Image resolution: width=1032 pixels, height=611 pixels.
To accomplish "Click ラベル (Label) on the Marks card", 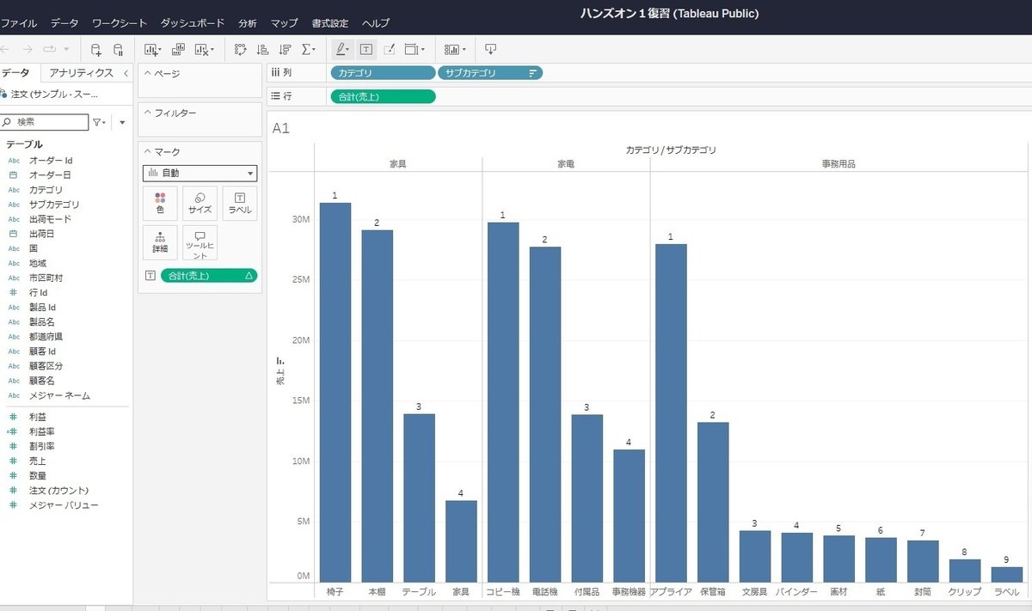I will tap(239, 203).
